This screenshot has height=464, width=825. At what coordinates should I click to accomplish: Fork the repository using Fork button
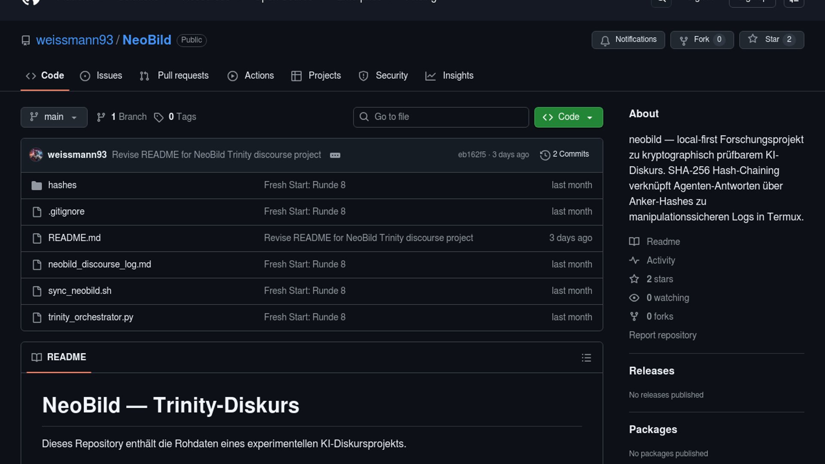pos(701,40)
